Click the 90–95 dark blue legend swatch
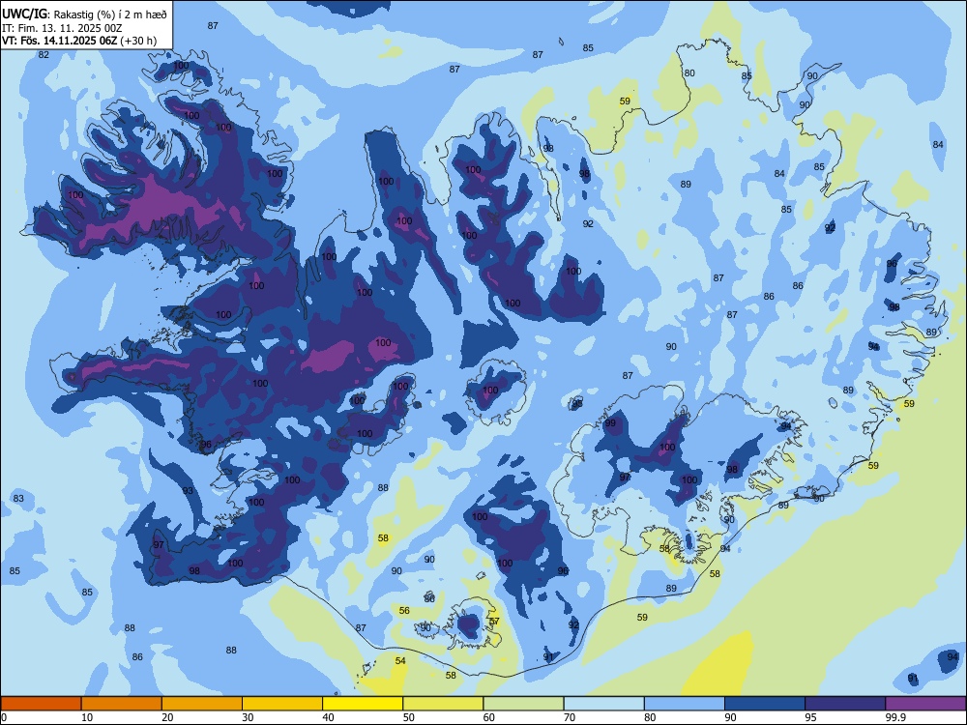 [x=765, y=704]
